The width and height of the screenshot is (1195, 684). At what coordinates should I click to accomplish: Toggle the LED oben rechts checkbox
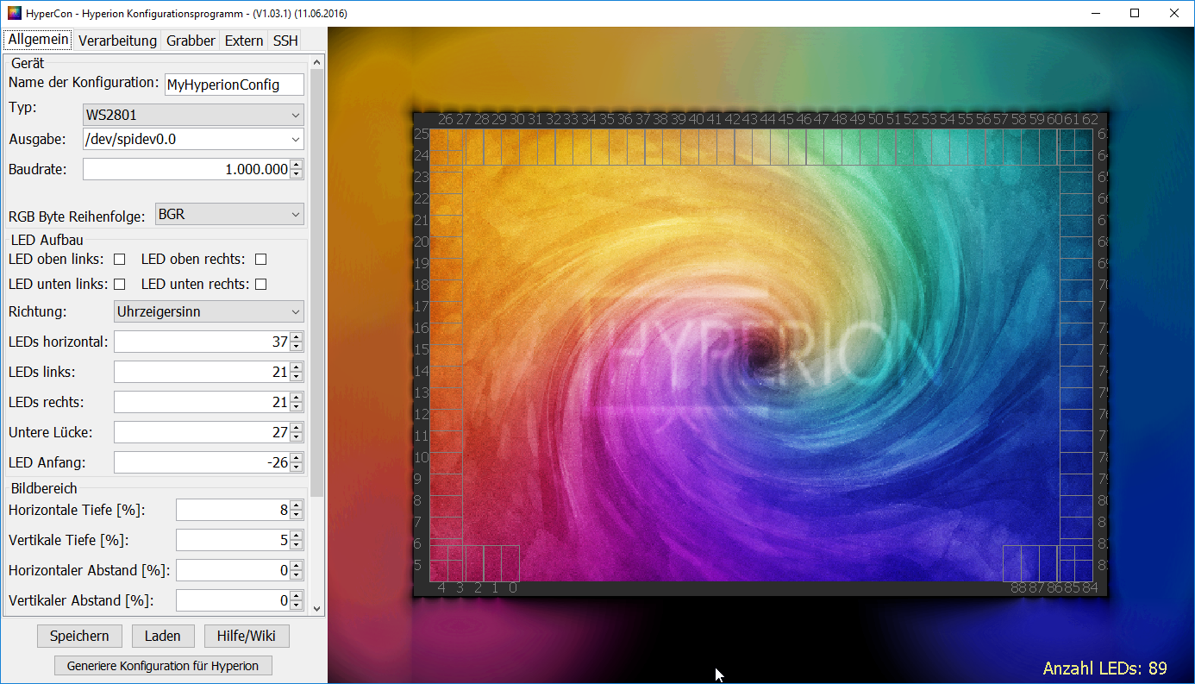click(x=260, y=259)
